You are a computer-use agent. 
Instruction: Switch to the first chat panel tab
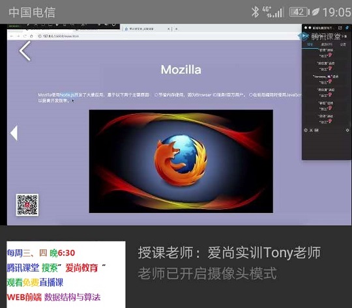pos(310,44)
